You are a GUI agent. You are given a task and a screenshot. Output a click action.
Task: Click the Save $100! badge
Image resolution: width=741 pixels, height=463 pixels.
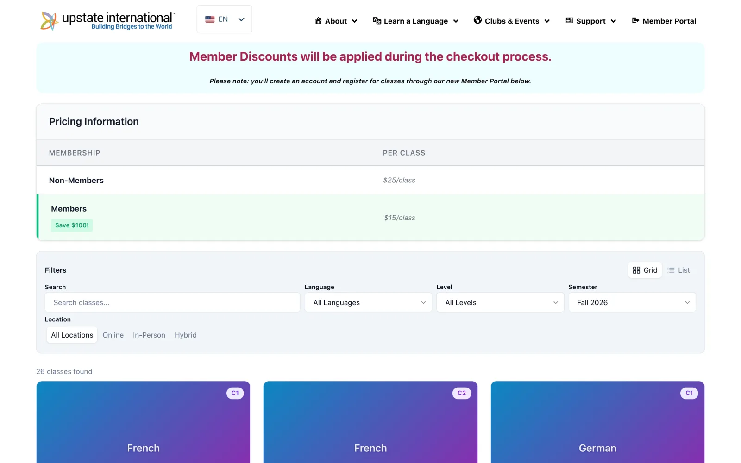tap(72, 225)
